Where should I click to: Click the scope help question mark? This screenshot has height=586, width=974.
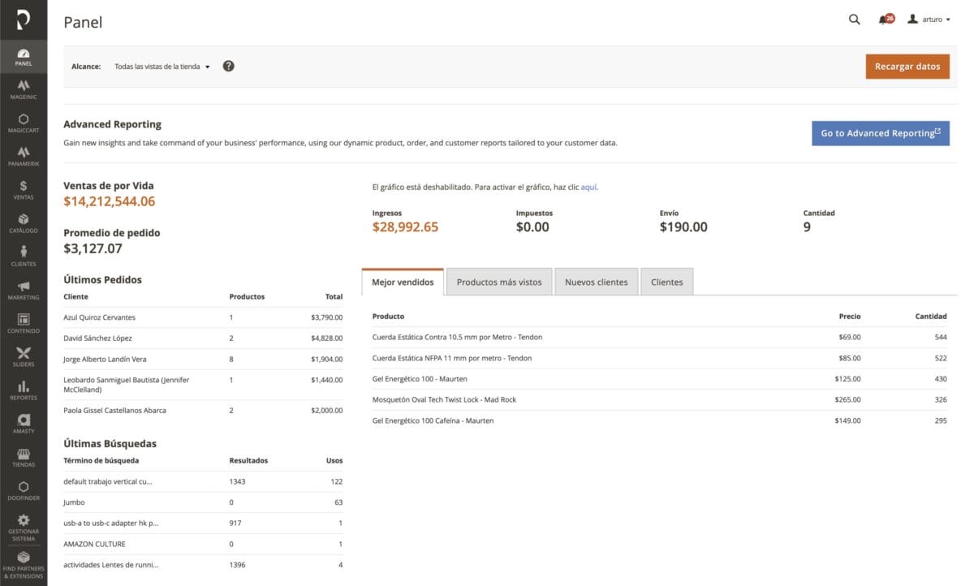tap(228, 66)
